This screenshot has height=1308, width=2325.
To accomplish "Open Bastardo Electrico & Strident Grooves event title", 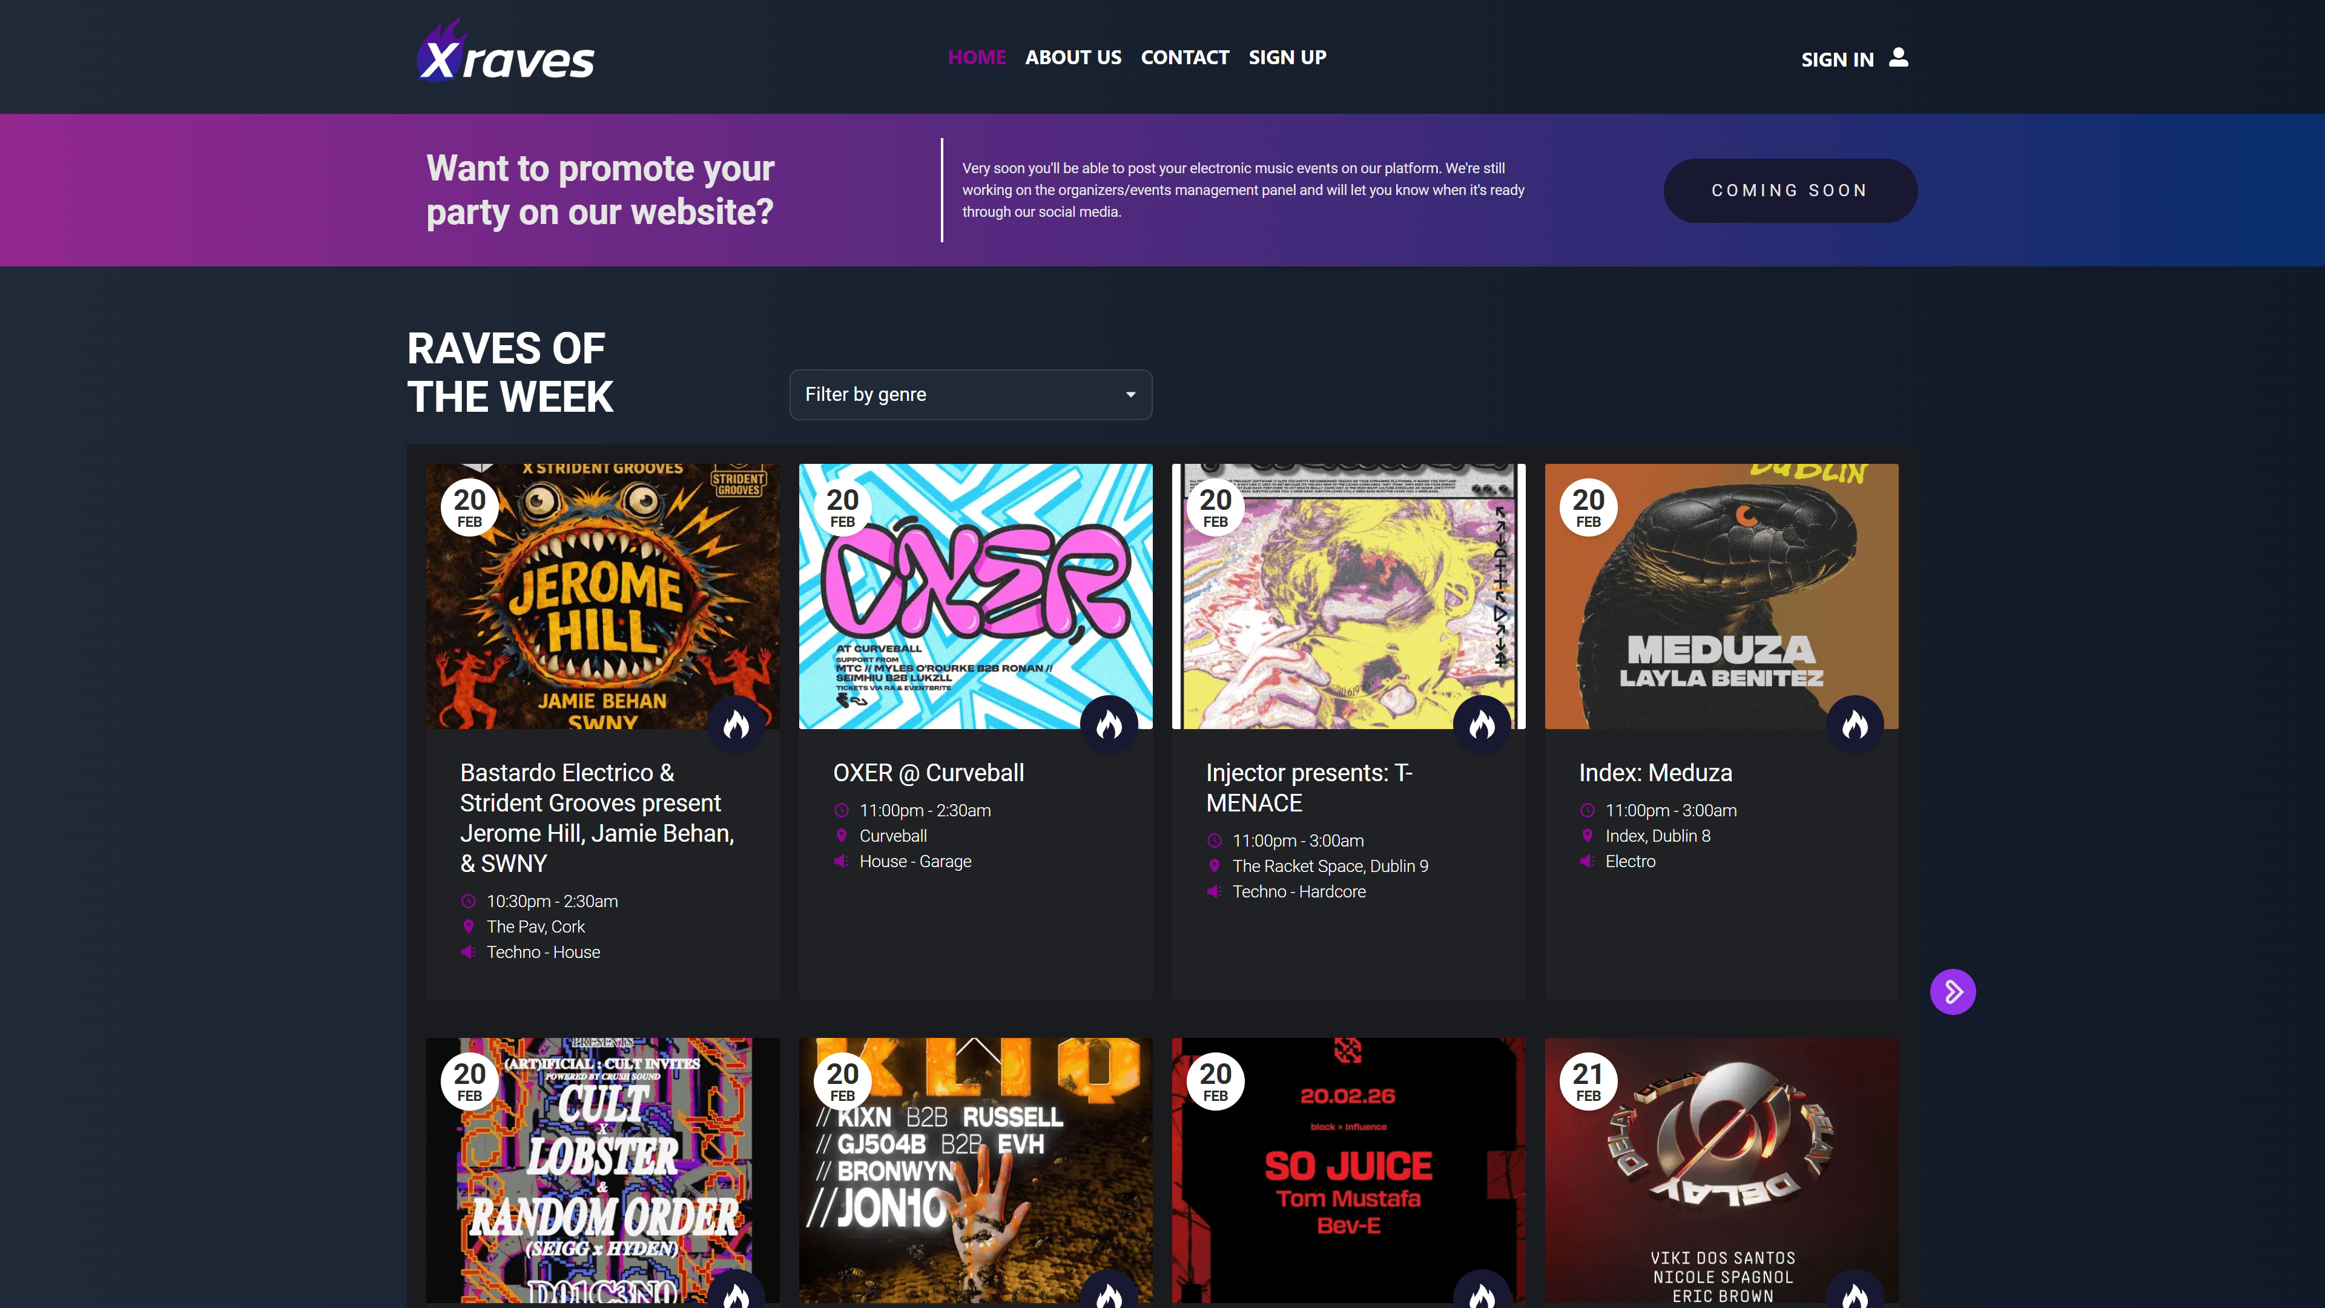I will click(x=598, y=818).
